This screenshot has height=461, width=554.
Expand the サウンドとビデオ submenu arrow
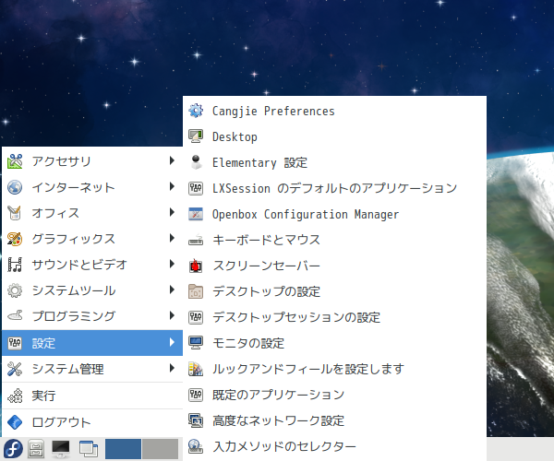point(172,264)
